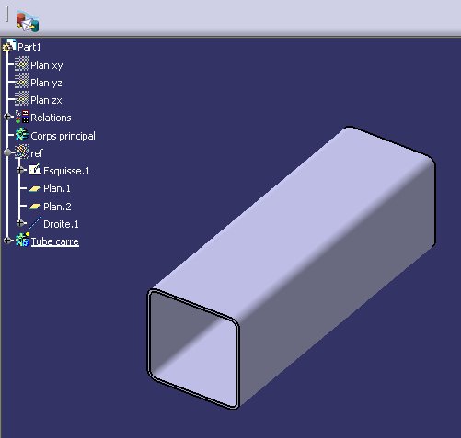Viewport: 461px width, 438px height.
Task: Click the Droite.1 line icon
Action: [35, 223]
